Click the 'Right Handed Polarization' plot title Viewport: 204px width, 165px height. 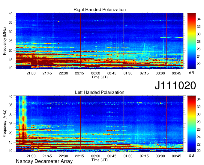tap(100, 10)
